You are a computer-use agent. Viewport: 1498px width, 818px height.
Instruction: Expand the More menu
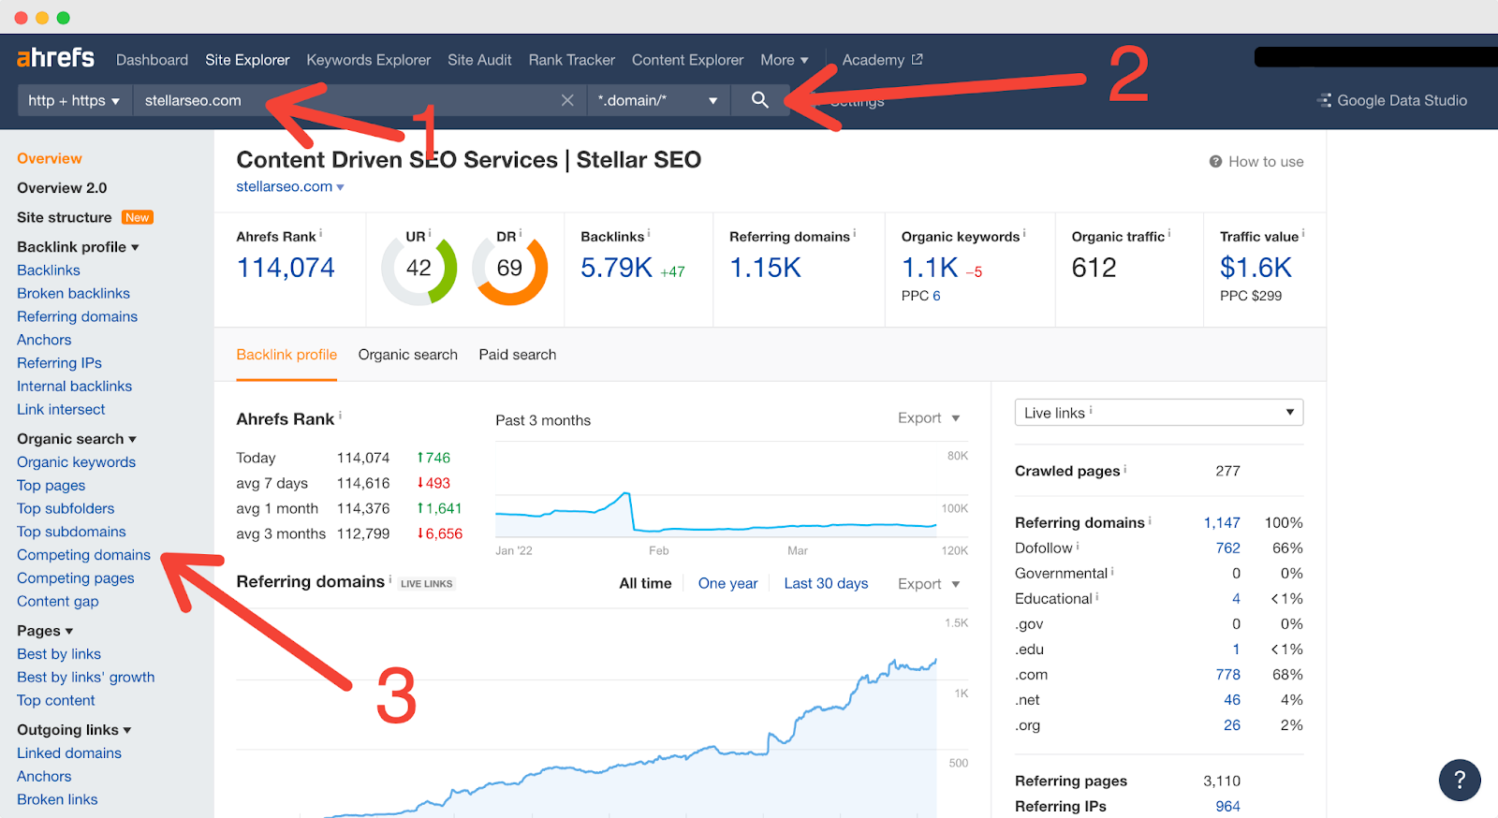pyautogui.click(x=785, y=60)
